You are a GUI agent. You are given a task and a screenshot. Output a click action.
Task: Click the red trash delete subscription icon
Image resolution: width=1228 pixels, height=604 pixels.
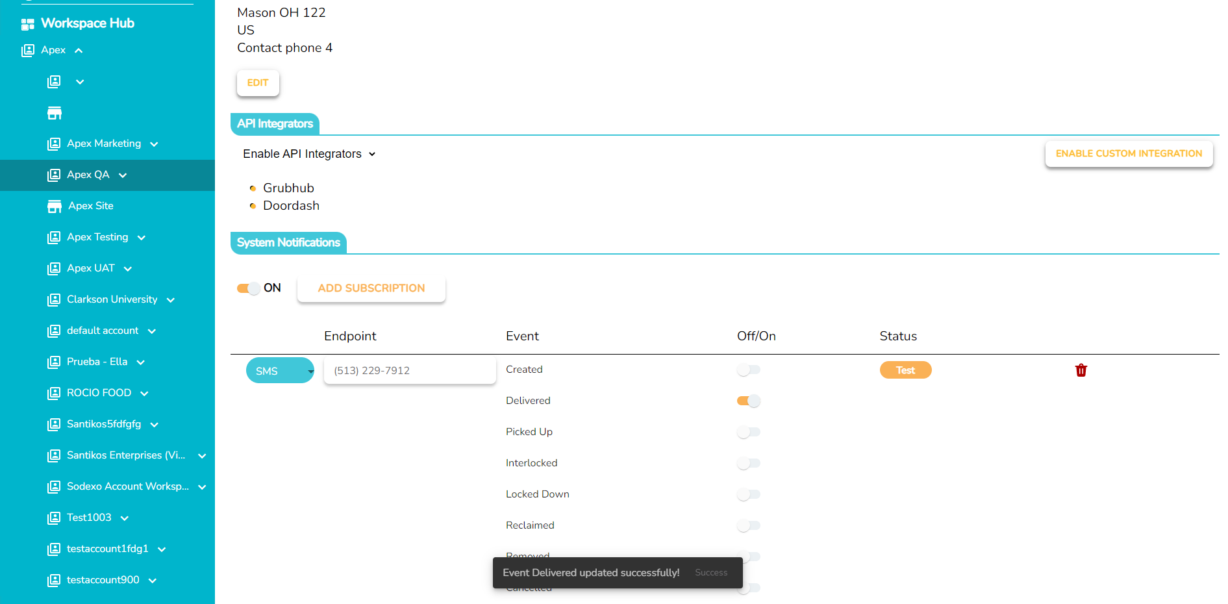point(1081,370)
